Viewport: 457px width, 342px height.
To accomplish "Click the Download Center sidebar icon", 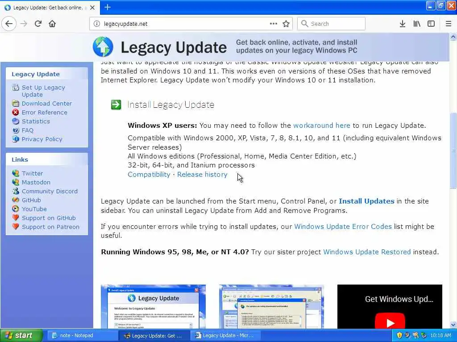I will tap(16, 103).
